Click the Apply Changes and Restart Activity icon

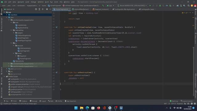click(153, 6)
